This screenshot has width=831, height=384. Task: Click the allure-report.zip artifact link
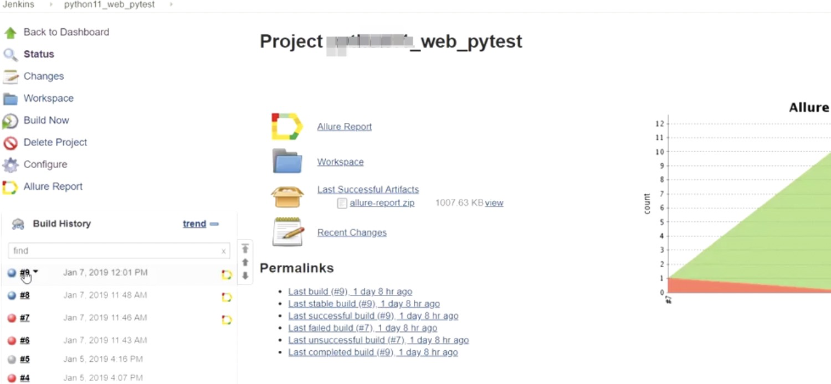(x=382, y=203)
